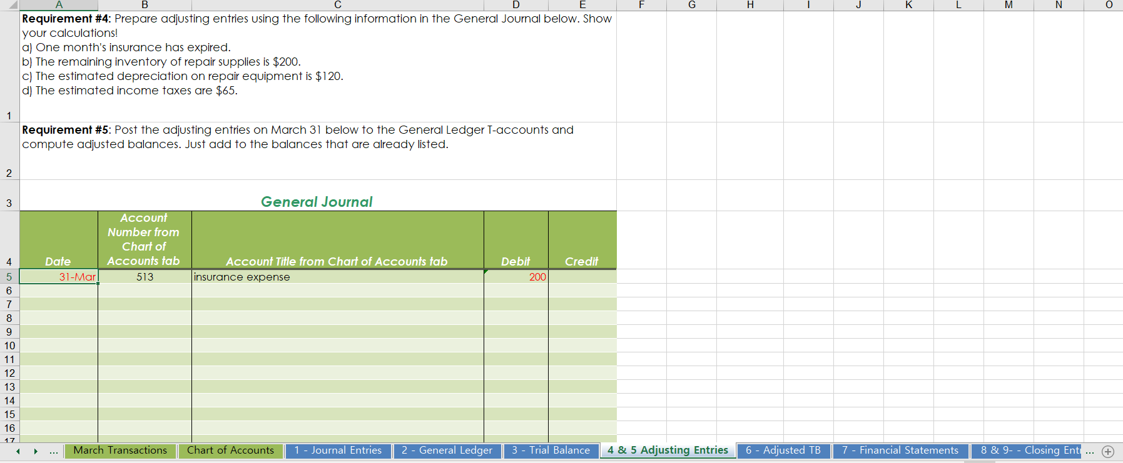This screenshot has height=463, width=1123.
Task: Select the debit cell with value 200
Action: tap(516, 276)
